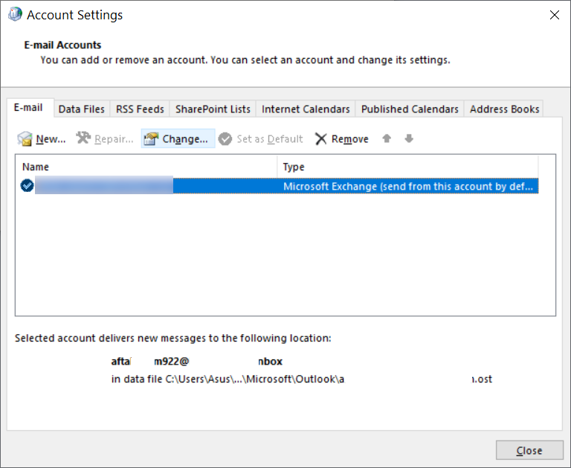This screenshot has width=571, height=468.
Task: Click the Change... button label
Action: [185, 139]
